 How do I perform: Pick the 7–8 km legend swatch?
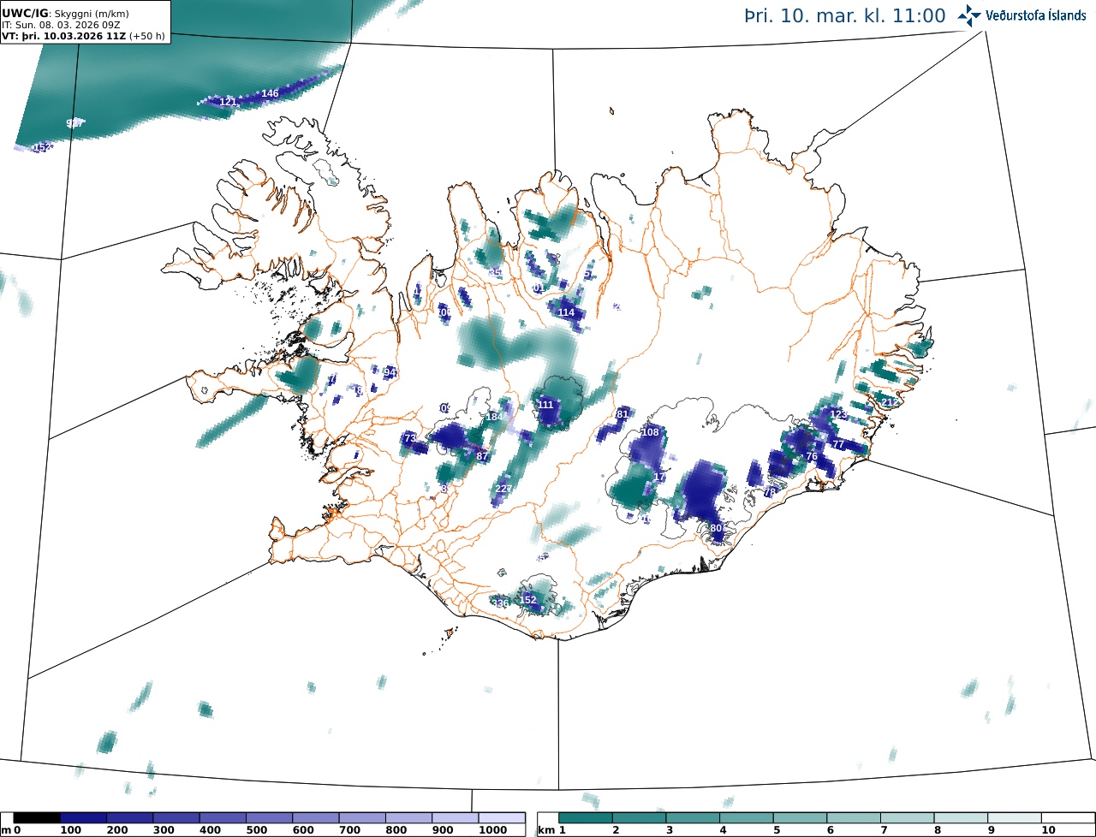coord(908,818)
